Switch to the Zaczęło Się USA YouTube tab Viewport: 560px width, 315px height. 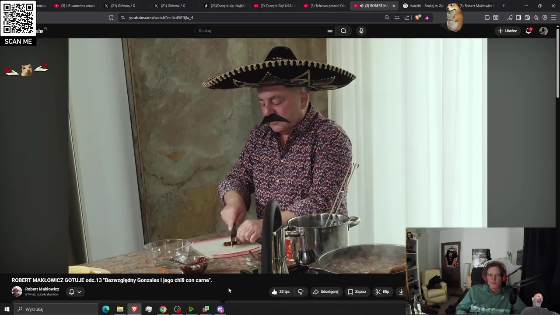coord(275,6)
